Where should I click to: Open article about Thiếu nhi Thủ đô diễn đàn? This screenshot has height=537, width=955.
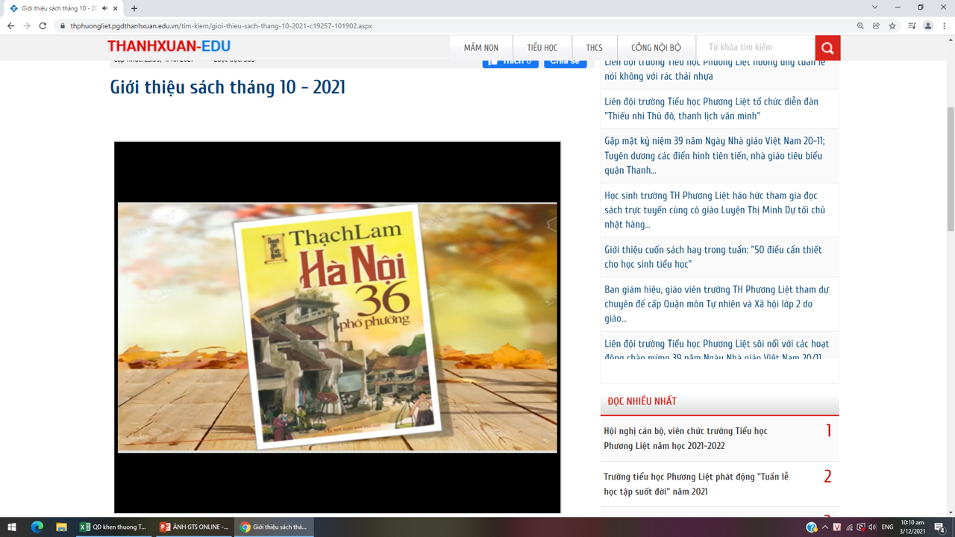711,109
